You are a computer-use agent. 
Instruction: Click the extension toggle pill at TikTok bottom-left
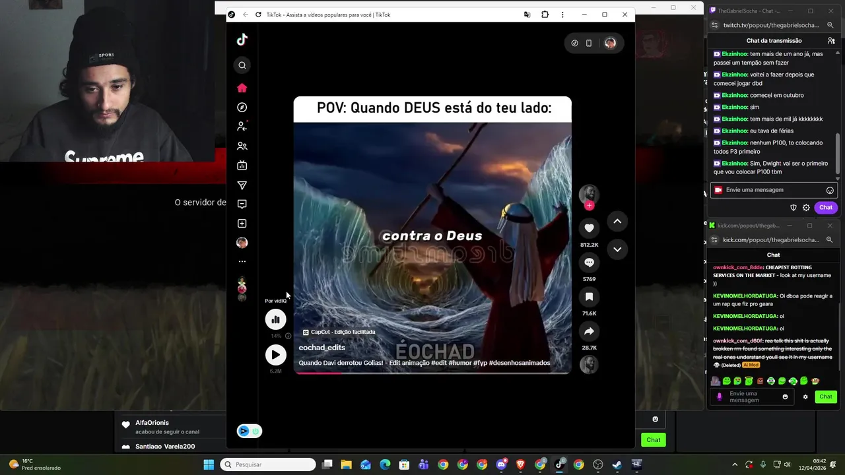[x=250, y=431]
